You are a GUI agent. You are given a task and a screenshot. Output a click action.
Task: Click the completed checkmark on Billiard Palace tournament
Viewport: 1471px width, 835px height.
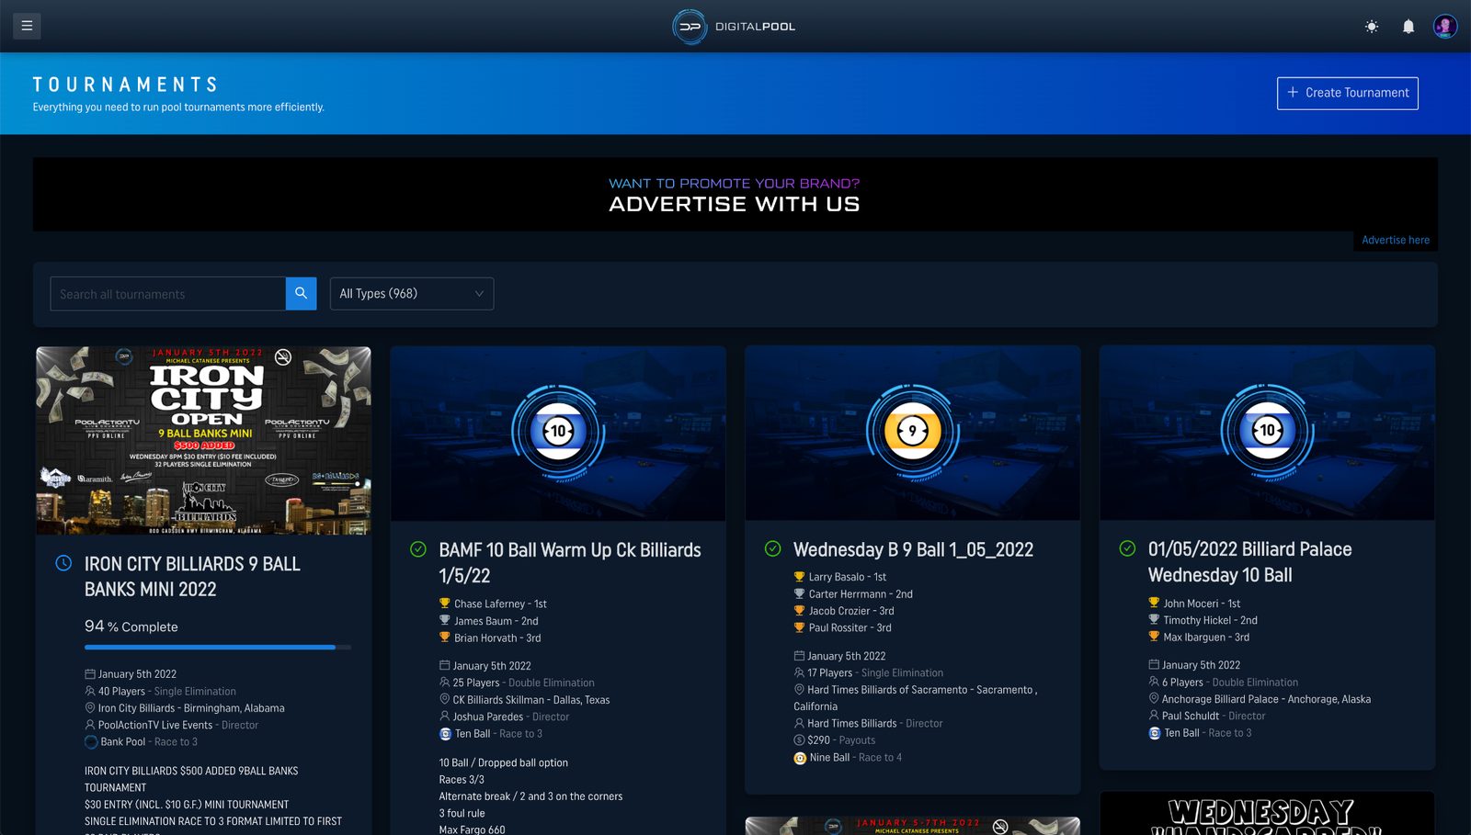1127,548
